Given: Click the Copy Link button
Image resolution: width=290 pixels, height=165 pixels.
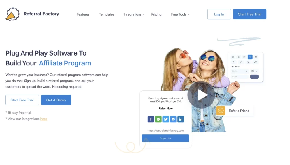Looking at the screenshot, I should 165,138.
